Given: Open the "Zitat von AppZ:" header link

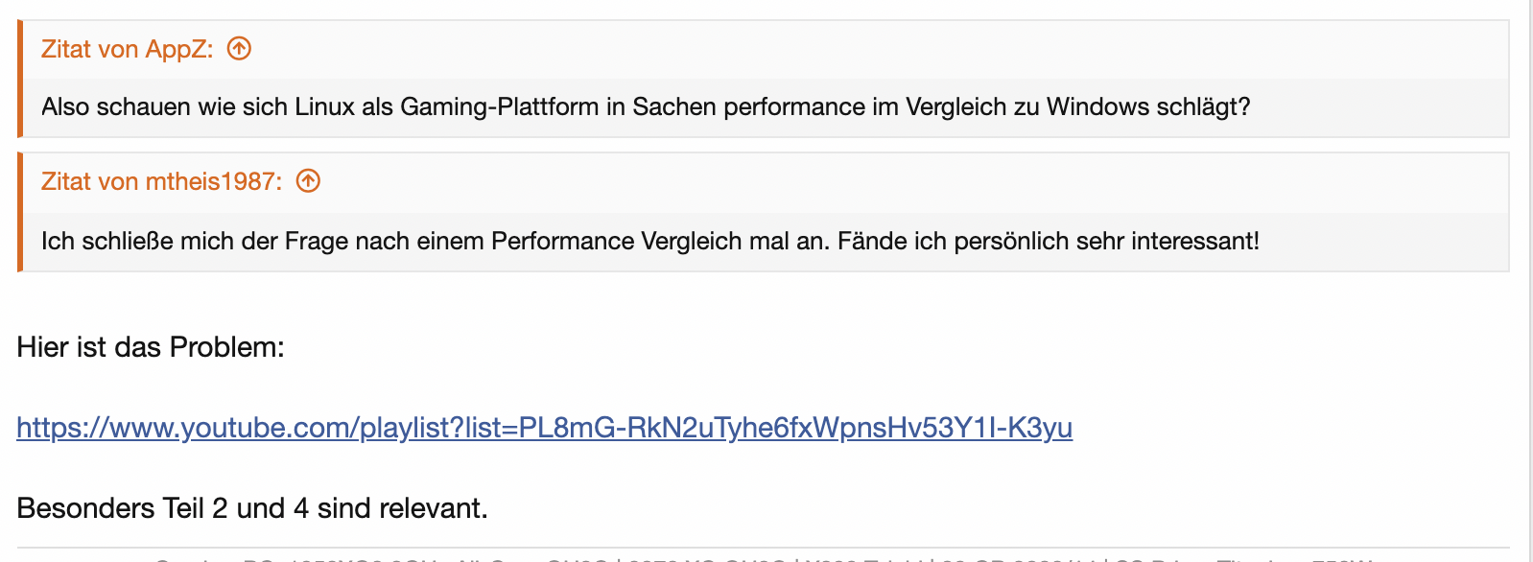Looking at the screenshot, I should [x=127, y=49].
